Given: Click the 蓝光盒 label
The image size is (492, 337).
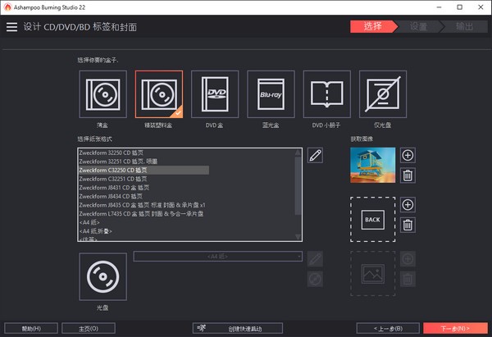Looking at the screenshot, I should pyautogui.click(x=271, y=125).
